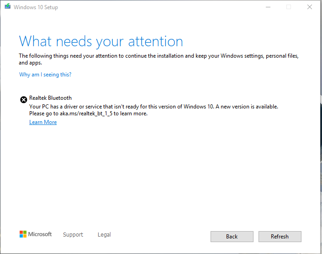Screen dimensions: 322x254
Task: Click the Windows 10 Setup title bar icon
Action: [x=8, y=6]
